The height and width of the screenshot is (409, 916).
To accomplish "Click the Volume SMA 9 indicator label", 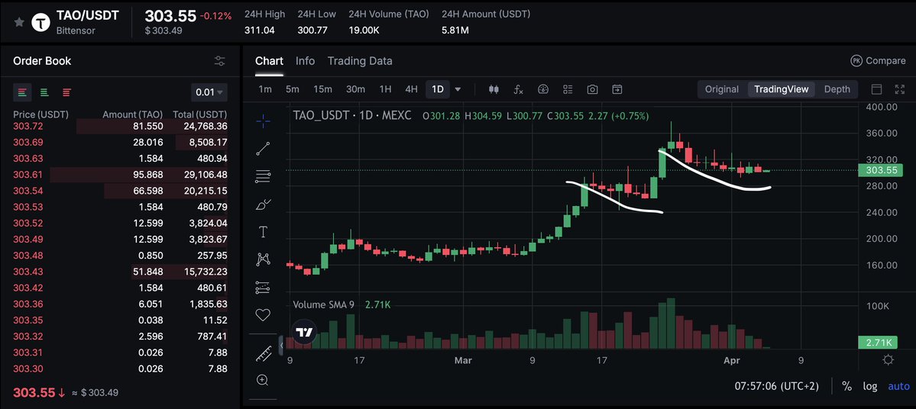I will tap(324, 304).
